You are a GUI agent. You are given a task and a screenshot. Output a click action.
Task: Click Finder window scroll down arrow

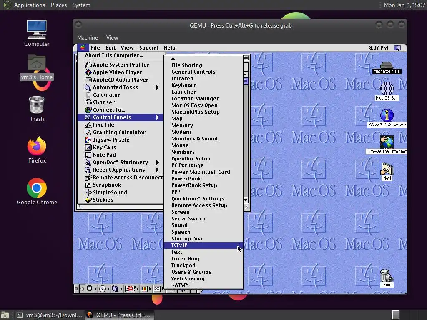point(246,200)
